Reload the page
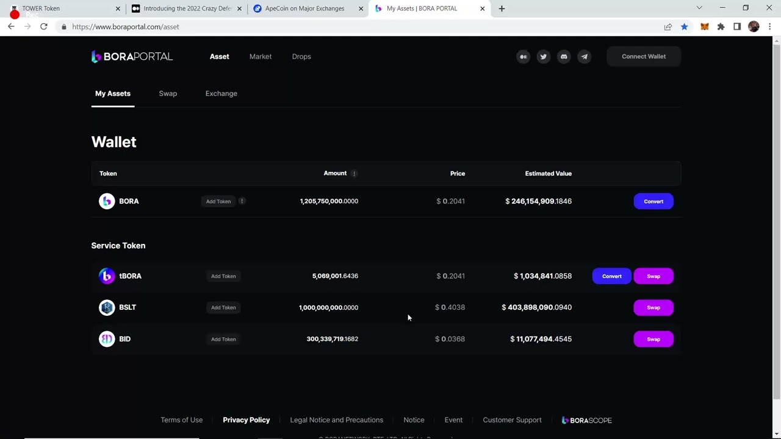This screenshot has height=439, width=781. click(x=44, y=27)
